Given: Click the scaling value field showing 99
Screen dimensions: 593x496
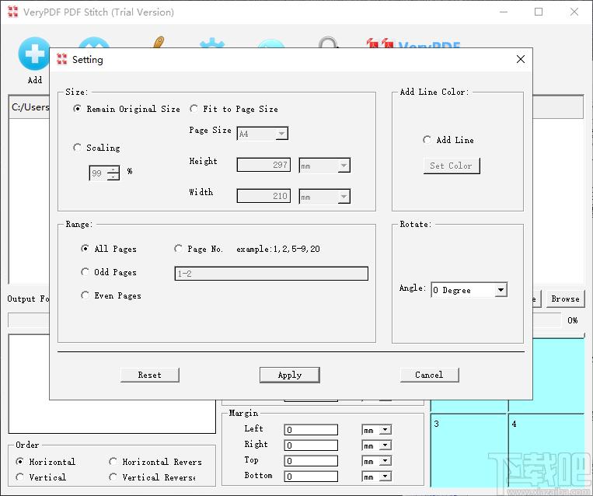Looking at the screenshot, I should 99,173.
